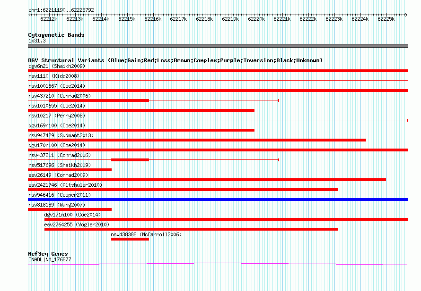Click the 62221k ruler mark

point(282,19)
